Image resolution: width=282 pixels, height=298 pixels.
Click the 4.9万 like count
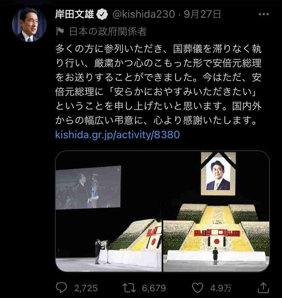(221, 288)
